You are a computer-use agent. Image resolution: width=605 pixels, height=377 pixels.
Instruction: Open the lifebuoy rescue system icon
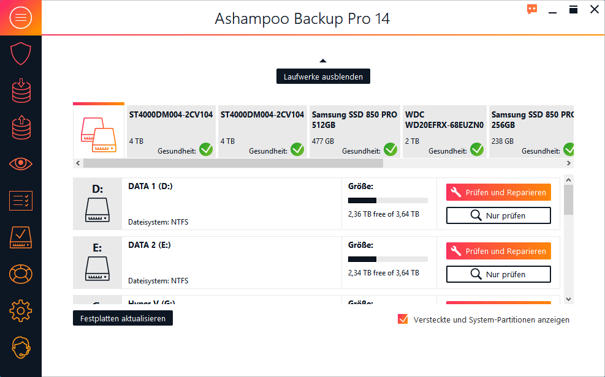[21, 274]
